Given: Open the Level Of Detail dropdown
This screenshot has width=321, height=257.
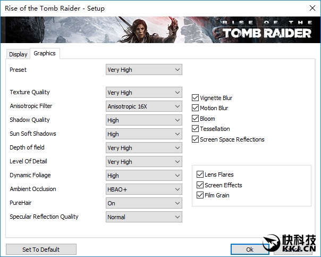Looking at the screenshot, I should tap(143, 162).
